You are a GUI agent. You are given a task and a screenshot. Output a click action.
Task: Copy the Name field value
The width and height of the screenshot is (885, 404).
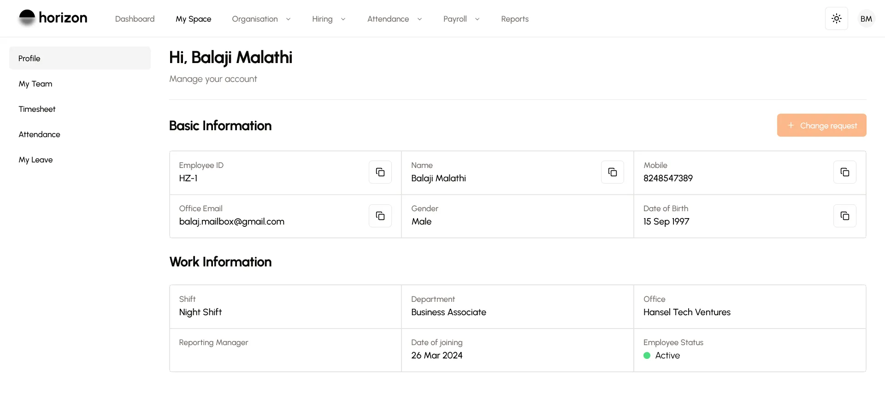613,172
